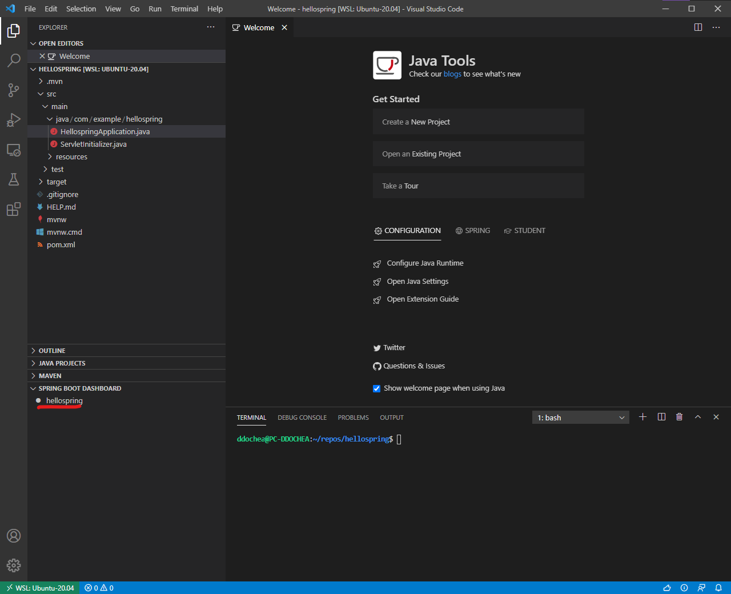The width and height of the screenshot is (731, 594).
Task: Click Configure Java Runtime link
Action: pyautogui.click(x=425, y=263)
